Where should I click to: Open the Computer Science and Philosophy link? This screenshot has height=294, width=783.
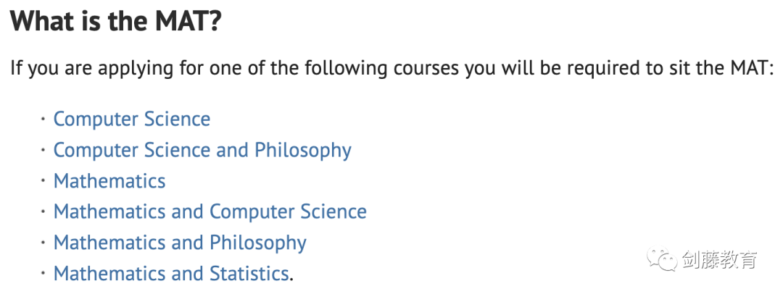click(x=202, y=150)
